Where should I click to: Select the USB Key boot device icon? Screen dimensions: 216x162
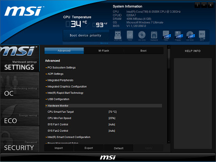(x=118, y=36)
